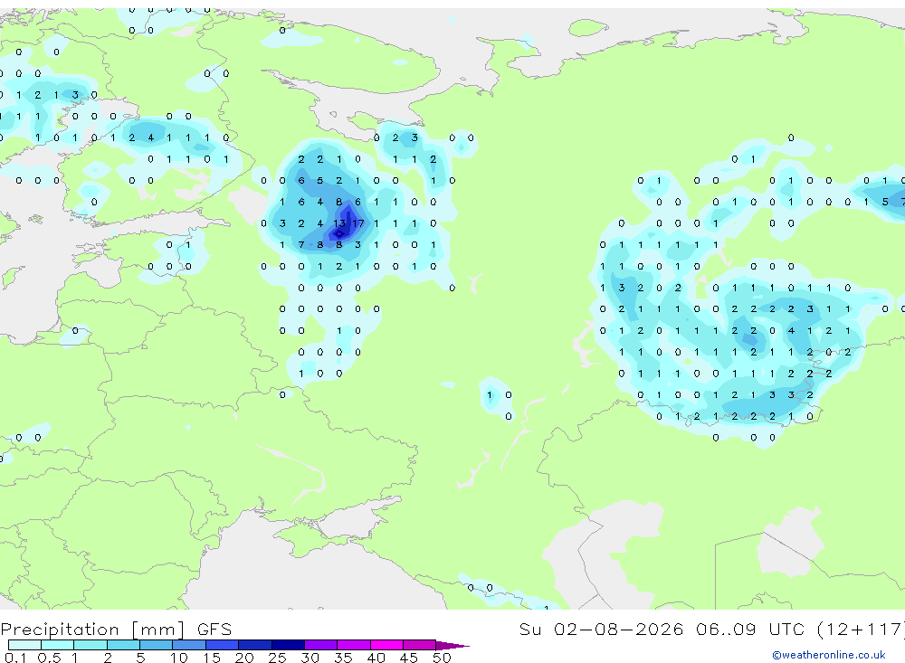This screenshot has height=663, width=905.
Task: Choose the 40–45 mm magenta legend box
Action: (x=386, y=645)
